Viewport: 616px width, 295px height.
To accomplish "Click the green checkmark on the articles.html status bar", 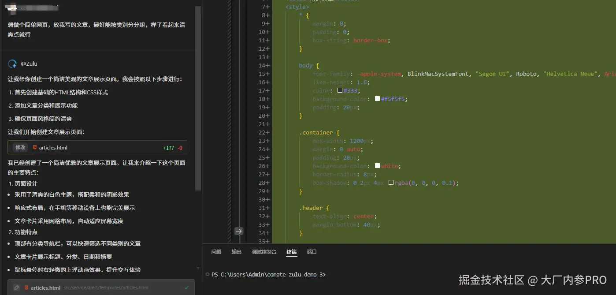I will 186,288.
